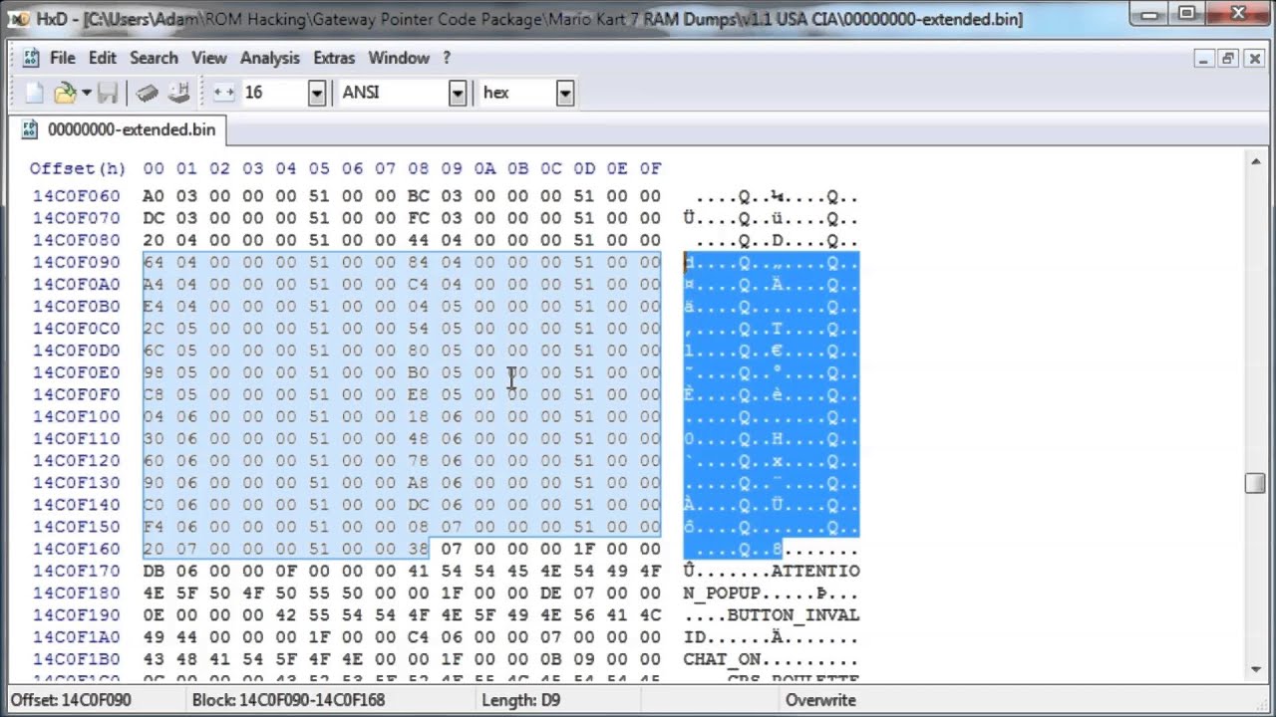The width and height of the screenshot is (1276, 717).
Task: Expand the recent files arrow beside Open
Action: tap(87, 93)
